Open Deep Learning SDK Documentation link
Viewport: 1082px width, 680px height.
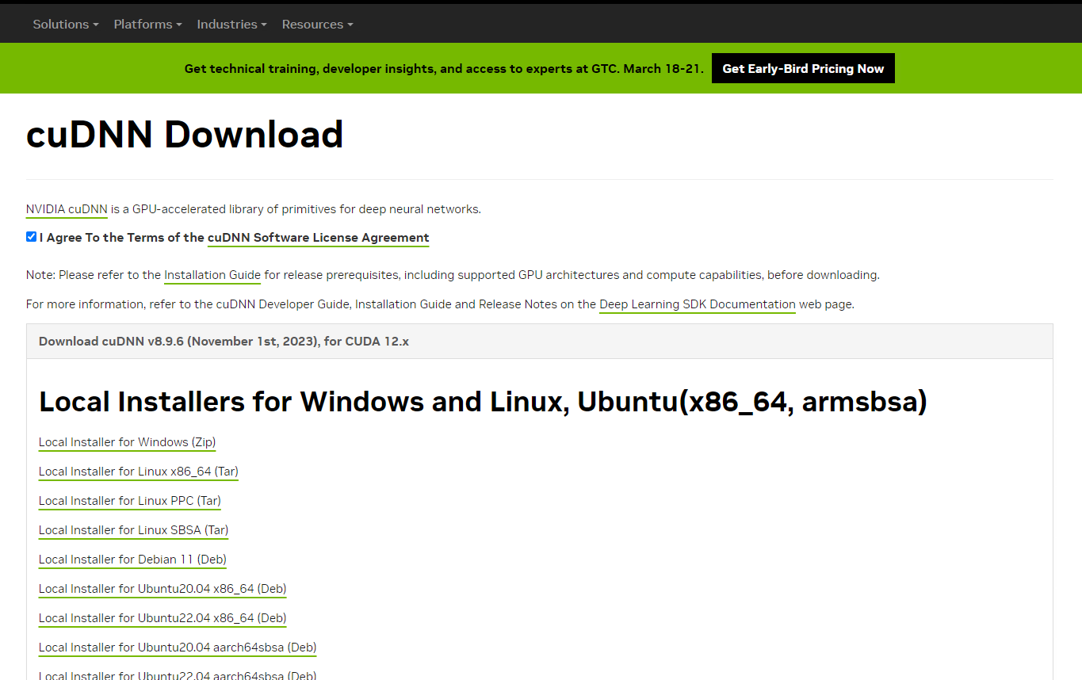tap(698, 304)
